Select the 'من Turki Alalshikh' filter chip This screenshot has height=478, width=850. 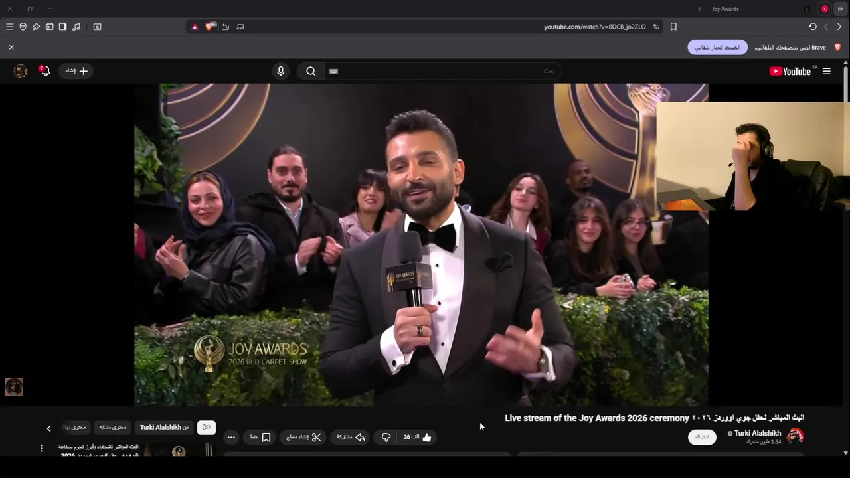click(x=165, y=427)
